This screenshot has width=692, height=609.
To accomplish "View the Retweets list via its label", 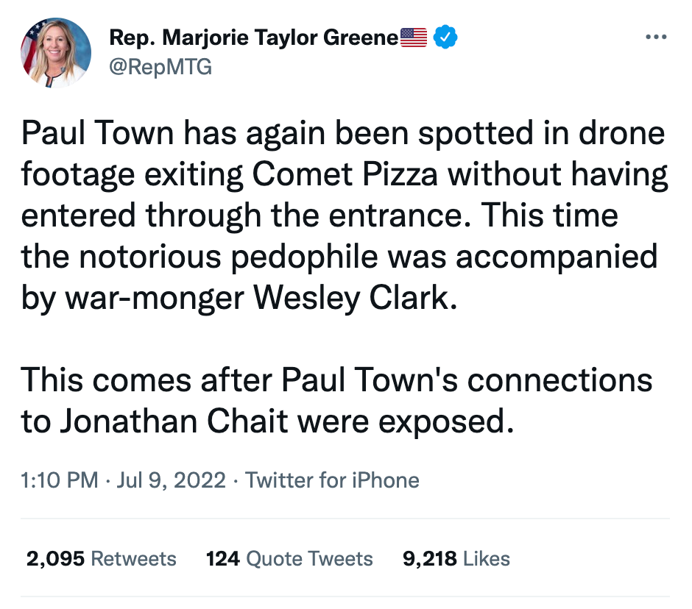I will coord(133,558).
